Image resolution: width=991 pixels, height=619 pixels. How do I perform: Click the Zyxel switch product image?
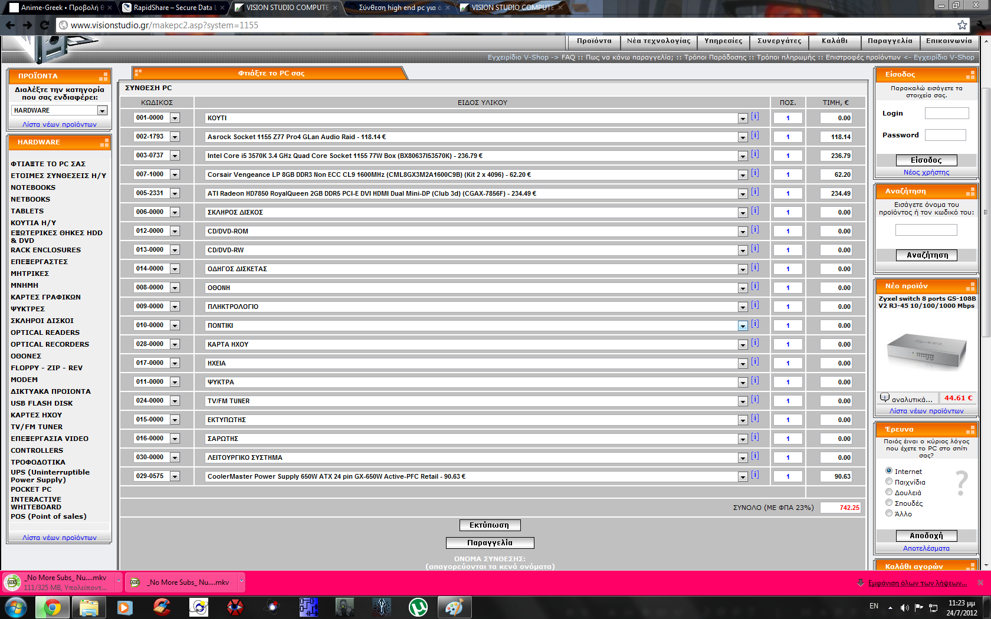[927, 351]
